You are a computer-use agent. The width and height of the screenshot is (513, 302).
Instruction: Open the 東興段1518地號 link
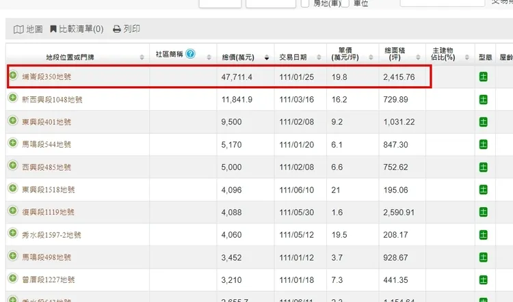point(49,189)
